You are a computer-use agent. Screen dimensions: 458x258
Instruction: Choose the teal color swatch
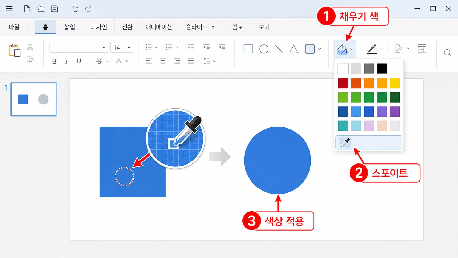[343, 126]
